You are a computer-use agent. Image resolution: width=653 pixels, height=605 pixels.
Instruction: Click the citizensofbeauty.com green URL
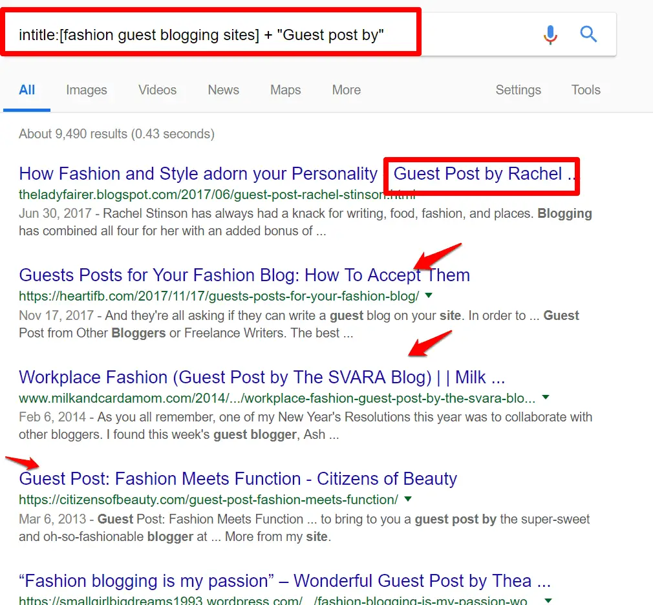(x=209, y=500)
